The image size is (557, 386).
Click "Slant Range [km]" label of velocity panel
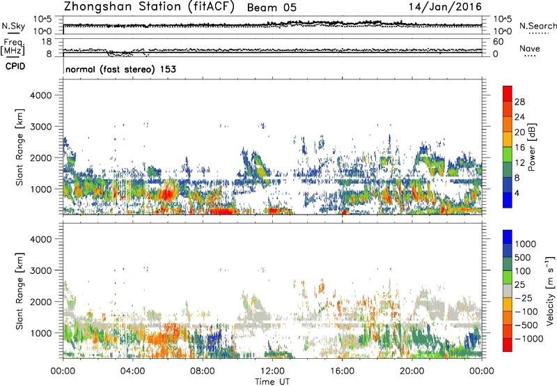[19, 291]
